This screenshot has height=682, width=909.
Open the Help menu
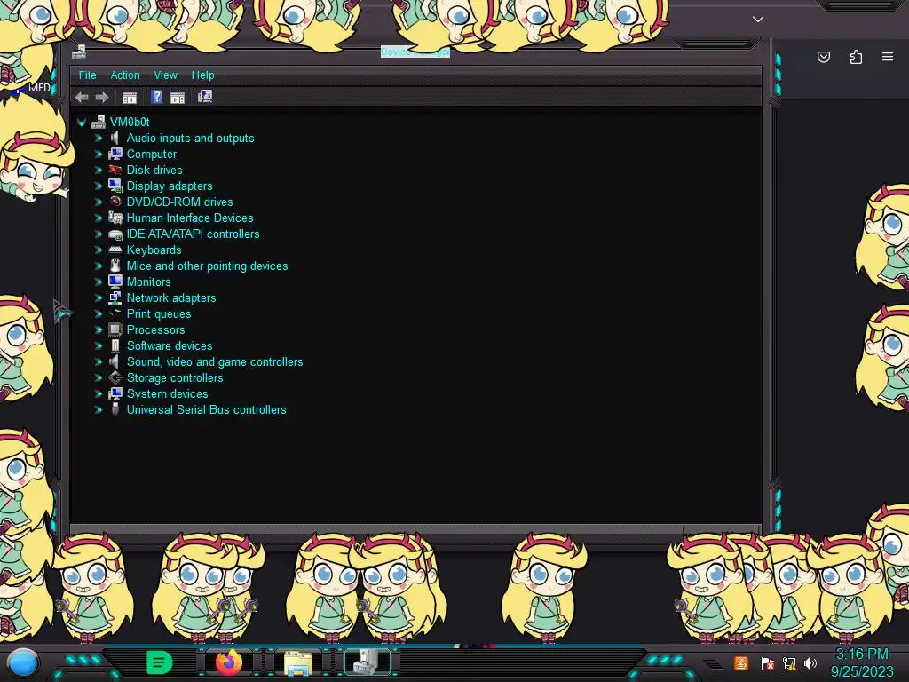pyautogui.click(x=203, y=75)
